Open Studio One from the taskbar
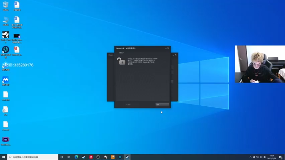The image size is (285, 160). (x=105, y=157)
